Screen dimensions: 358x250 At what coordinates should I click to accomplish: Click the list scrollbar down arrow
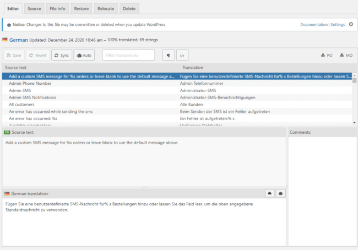click(x=354, y=123)
